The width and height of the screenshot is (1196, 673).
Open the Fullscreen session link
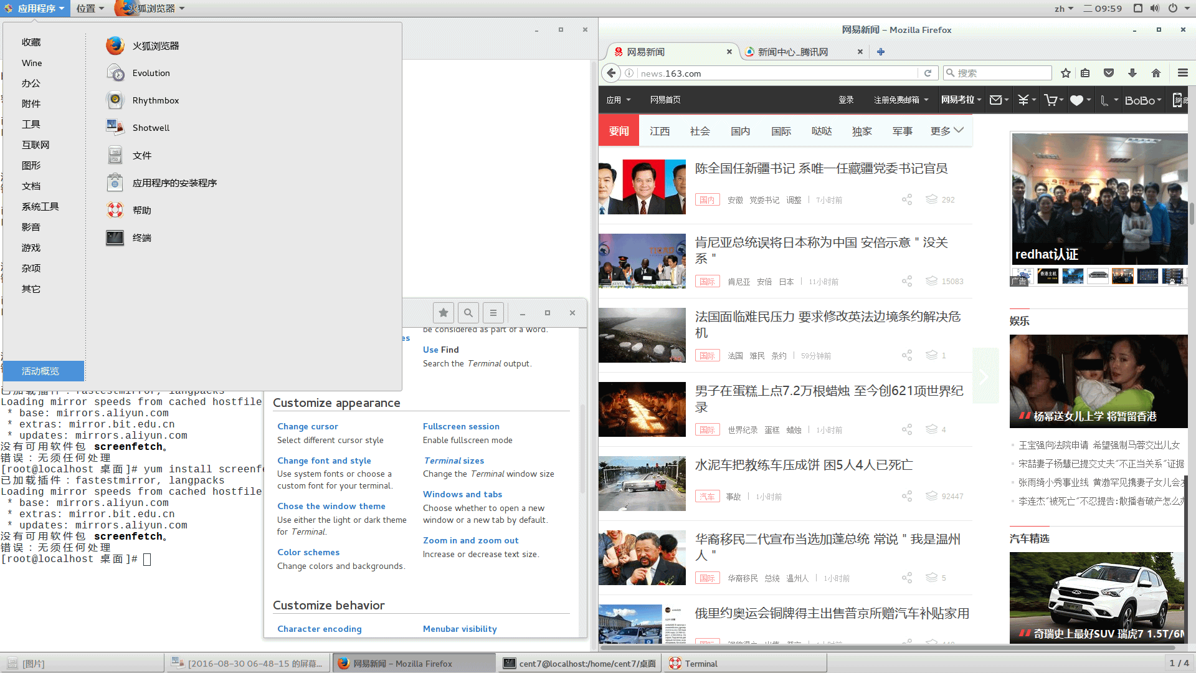pos(461,426)
